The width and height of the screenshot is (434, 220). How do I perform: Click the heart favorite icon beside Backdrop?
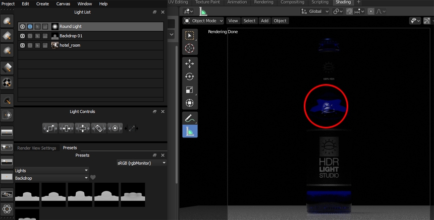[x=93, y=178]
